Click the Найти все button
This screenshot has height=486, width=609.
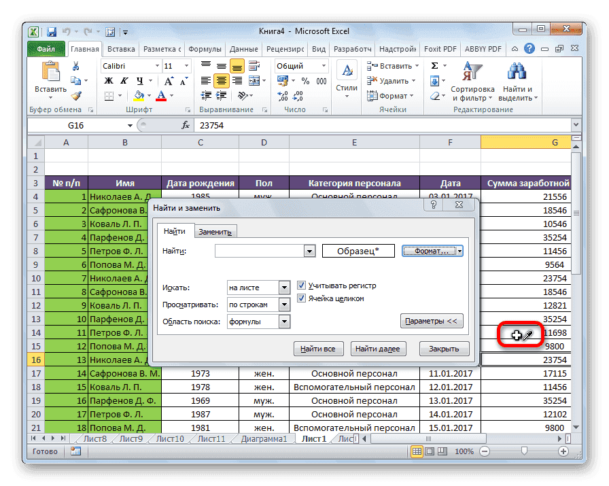click(x=318, y=348)
